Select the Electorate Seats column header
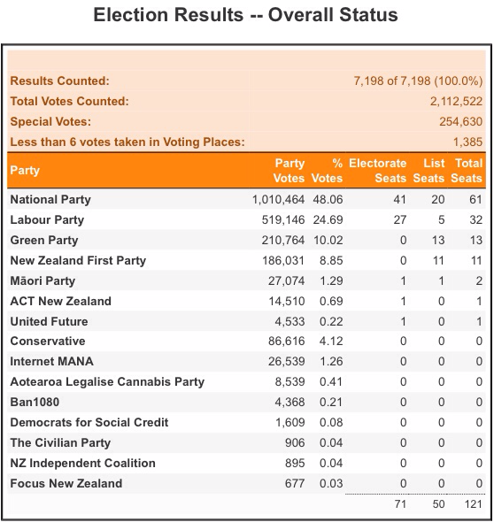Screen dimensions: 494x522 coord(378,171)
